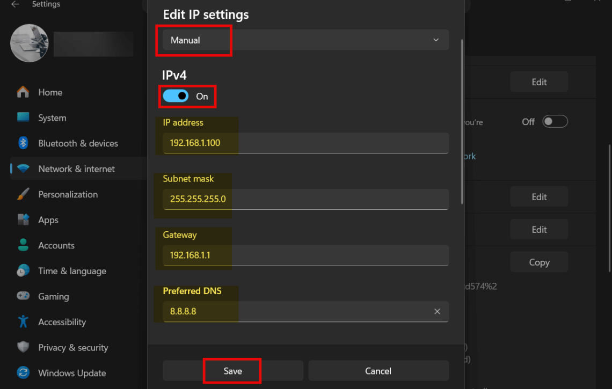The height and width of the screenshot is (389, 612).
Task: Open Personalization via the brush icon
Action: pos(23,194)
